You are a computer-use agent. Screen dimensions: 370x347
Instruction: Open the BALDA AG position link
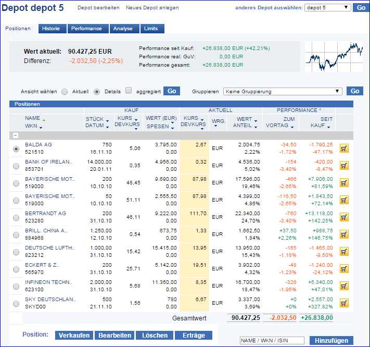click(x=39, y=144)
